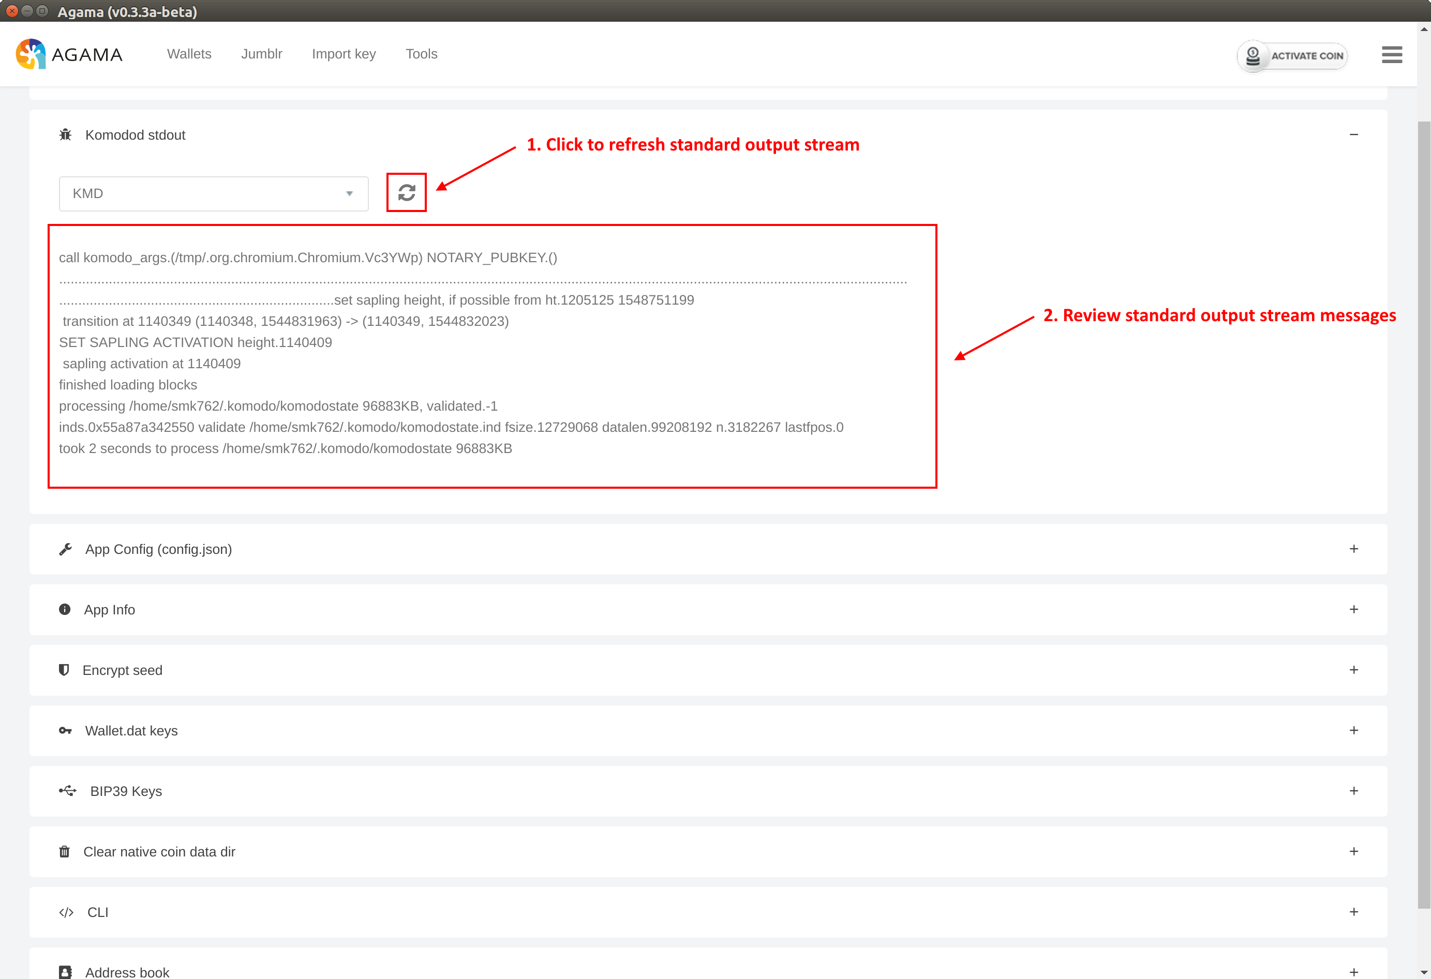Screen dimensions: 1431x979
Task: Expand the Address book section
Action: click(x=1353, y=972)
